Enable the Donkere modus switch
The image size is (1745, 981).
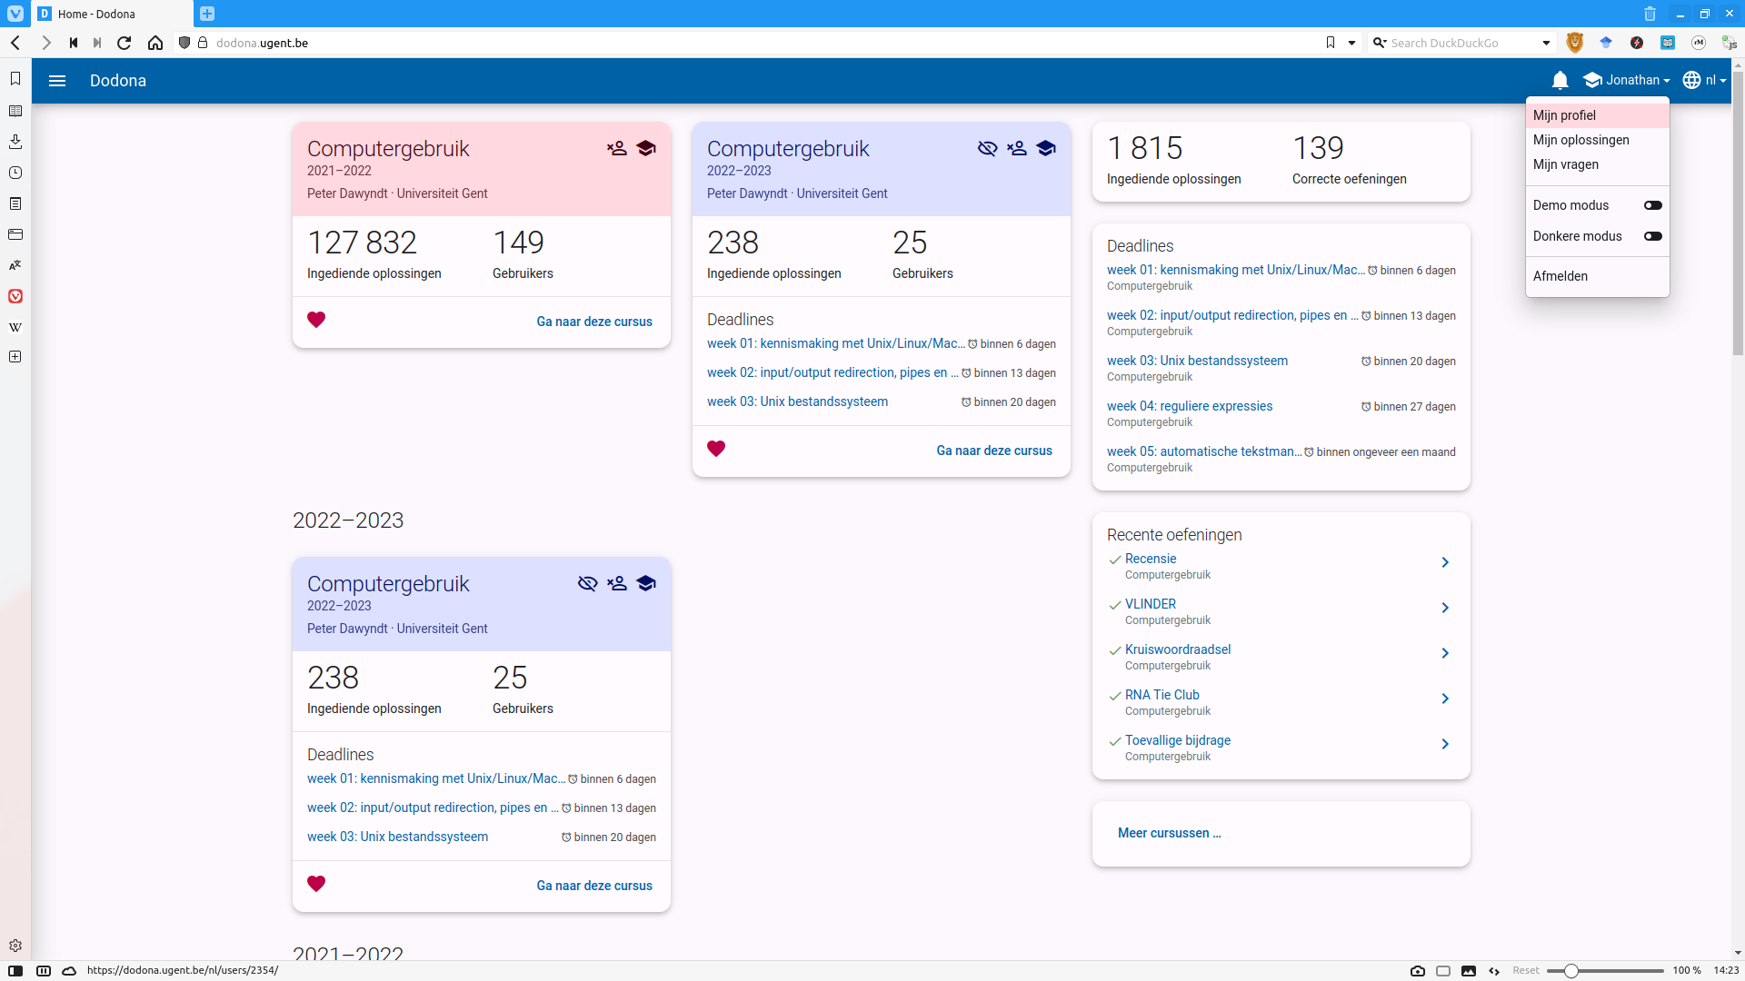1652,236
